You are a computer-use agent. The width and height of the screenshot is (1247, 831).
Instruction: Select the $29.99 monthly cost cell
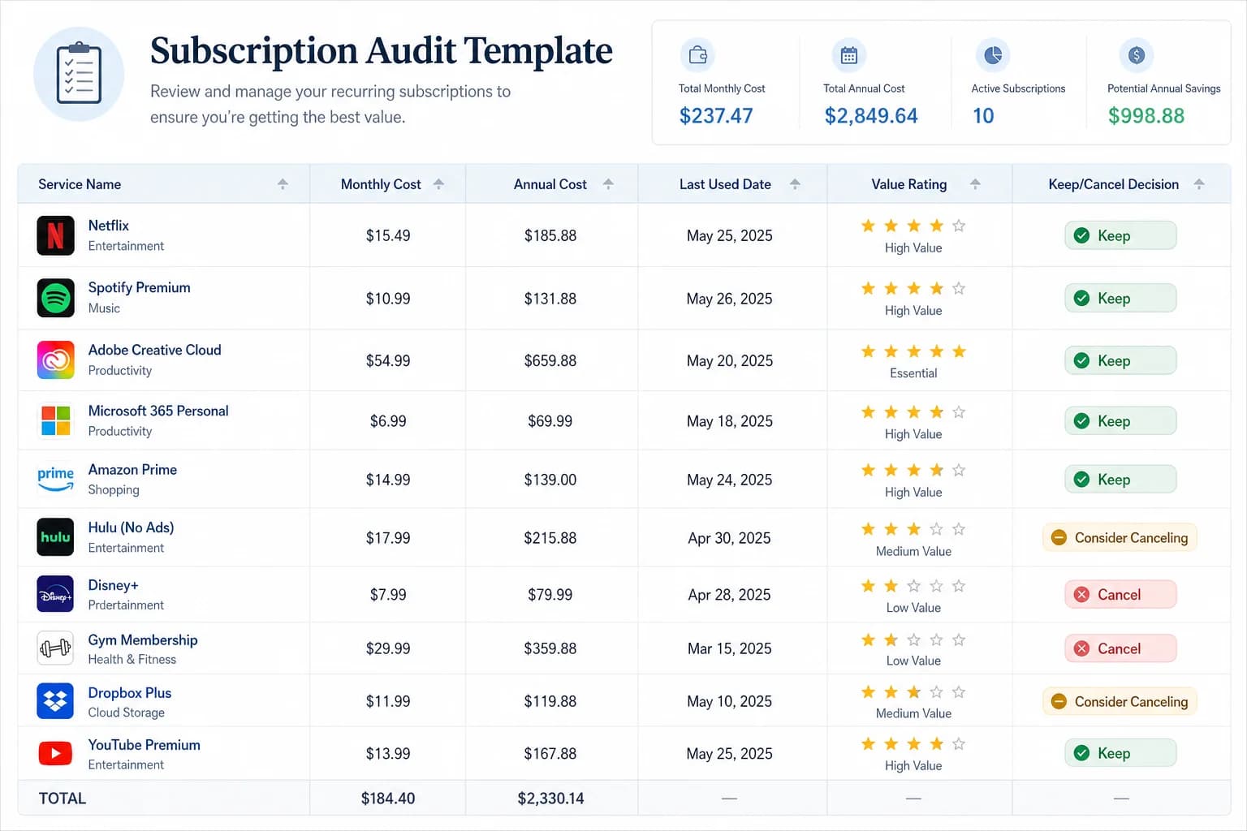click(388, 648)
